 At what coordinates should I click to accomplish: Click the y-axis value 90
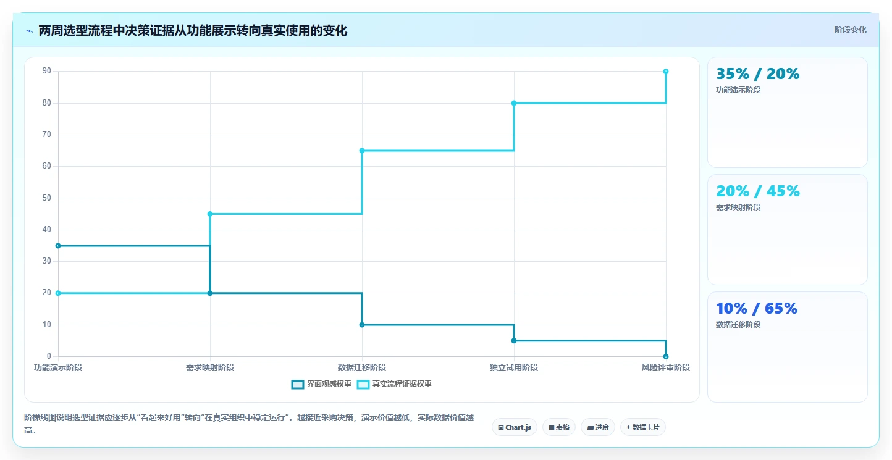(46, 71)
